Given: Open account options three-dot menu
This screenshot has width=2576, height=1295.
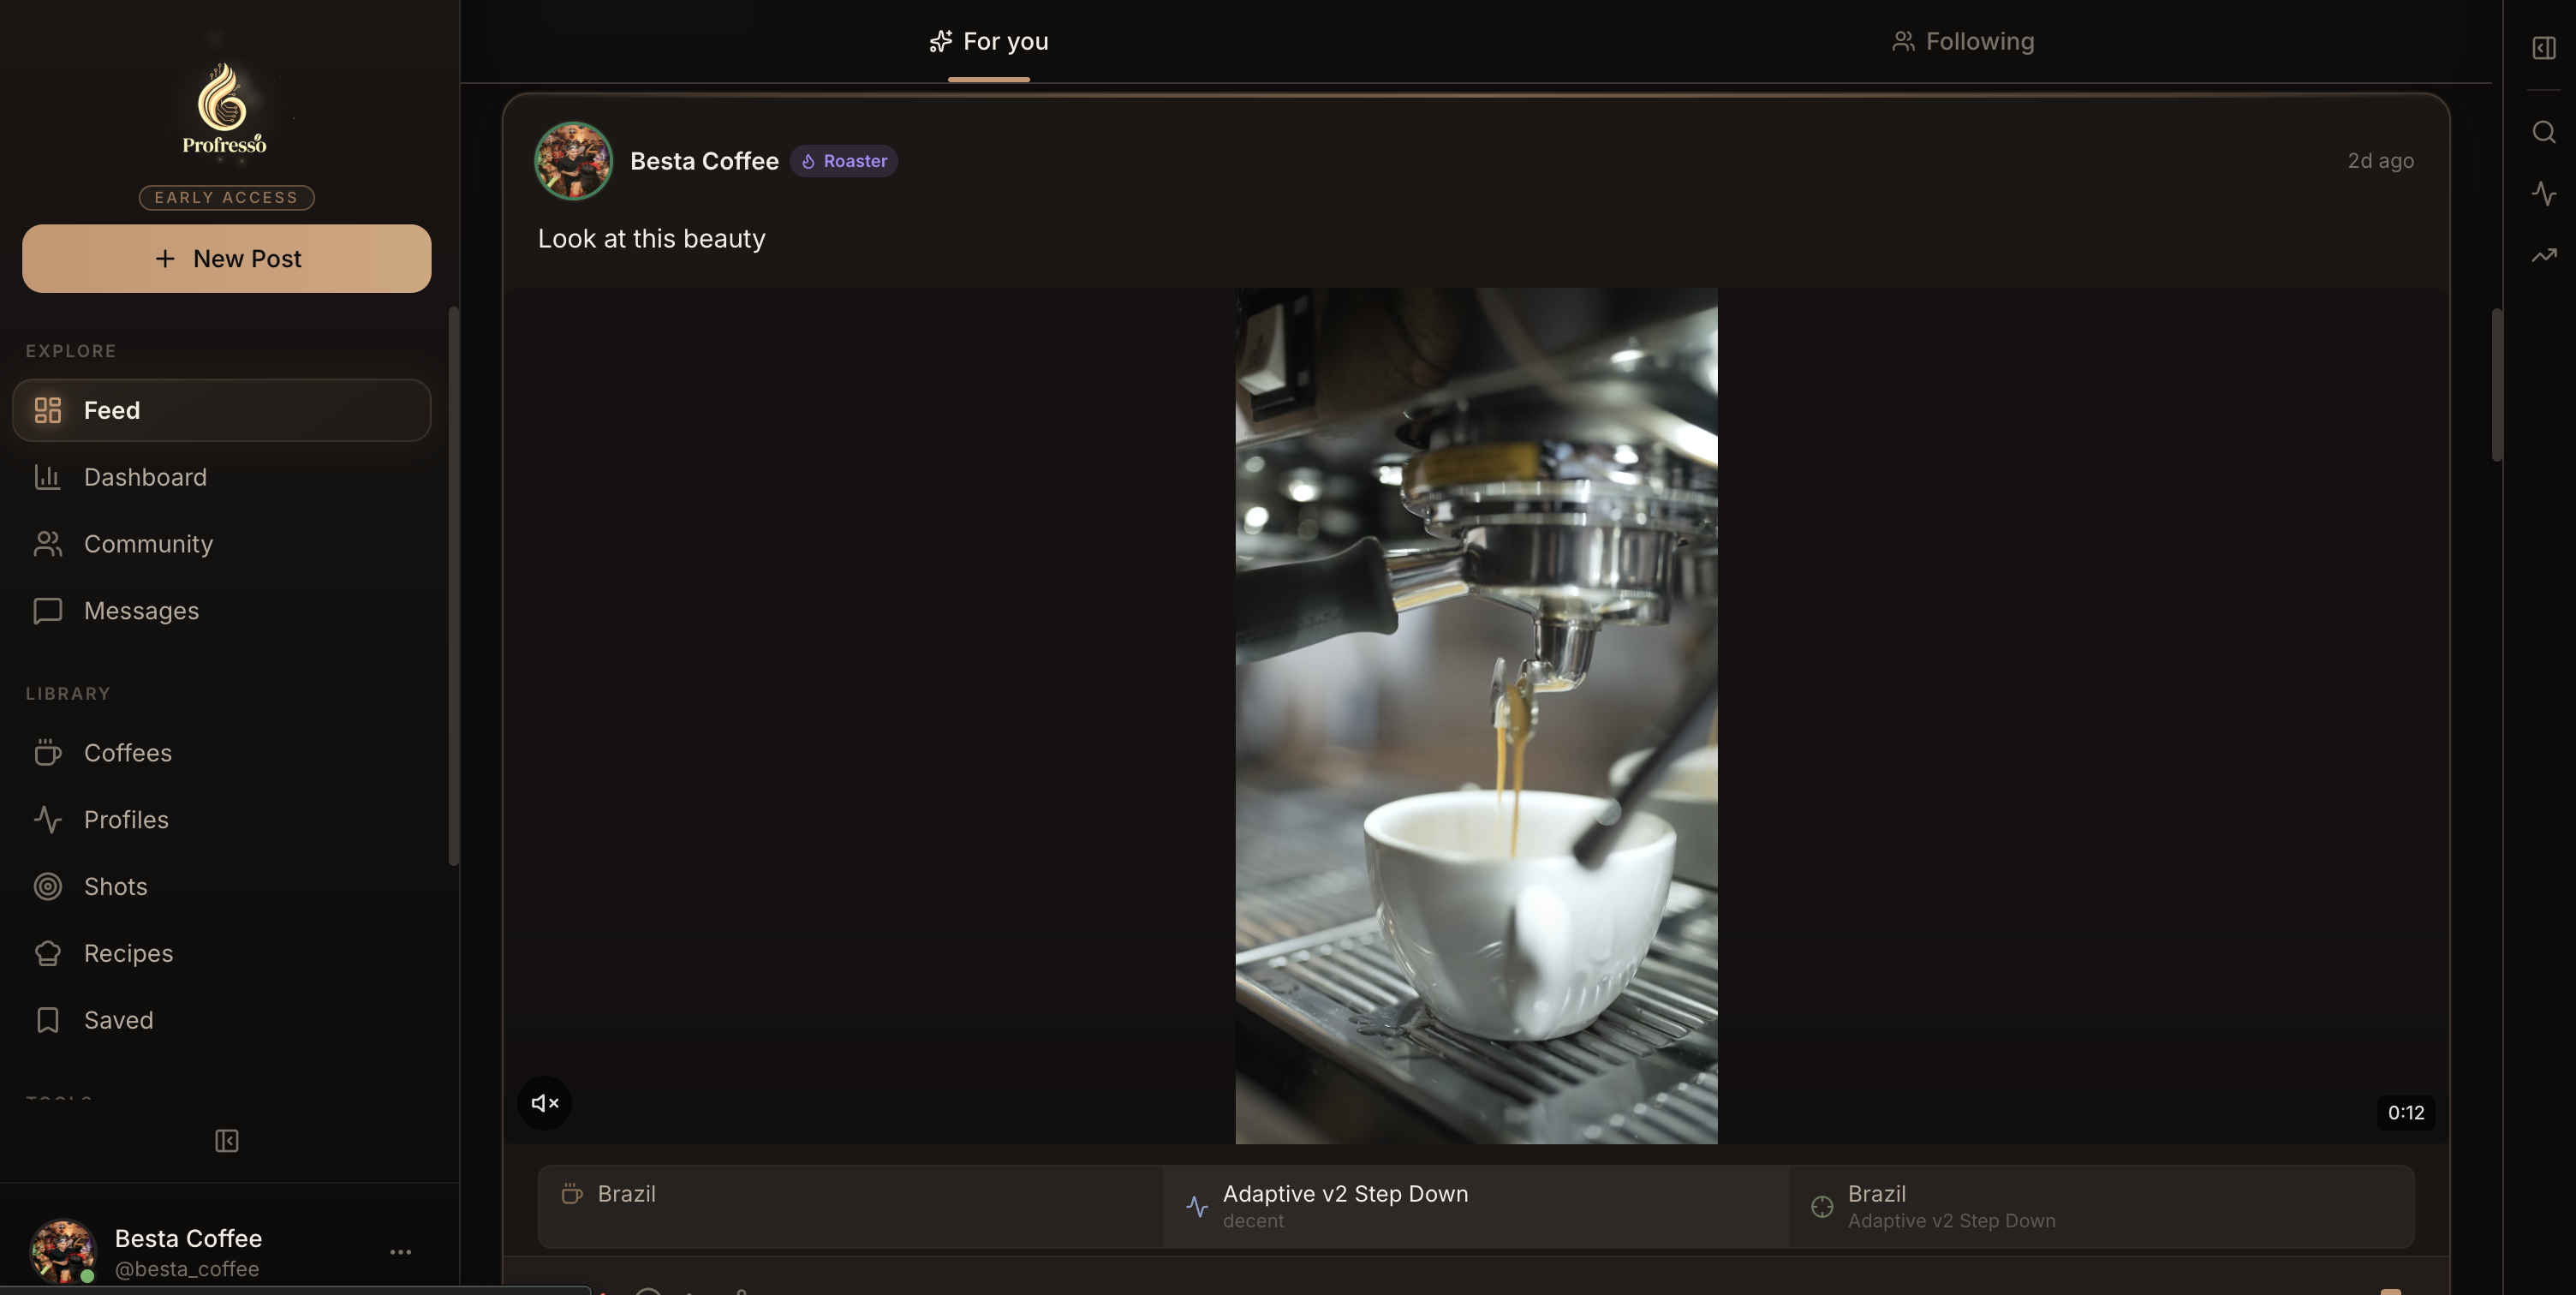Looking at the screenshot, I should (x=401, y=1252).
